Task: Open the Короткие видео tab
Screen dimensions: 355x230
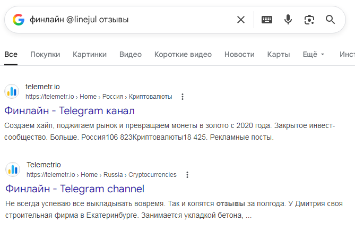Action: 183,54
